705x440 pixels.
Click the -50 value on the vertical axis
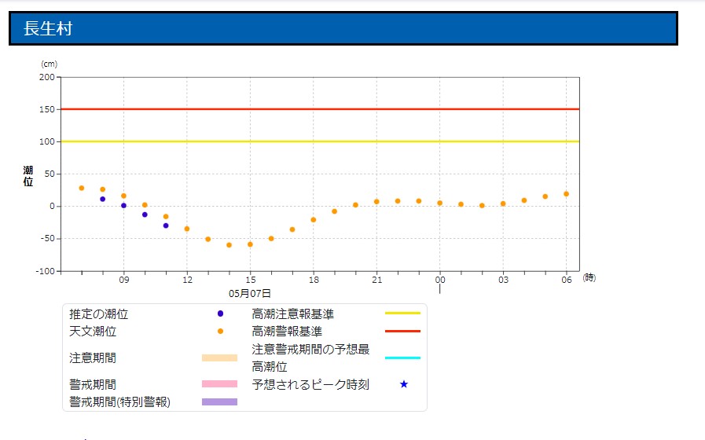coord(46,239)
